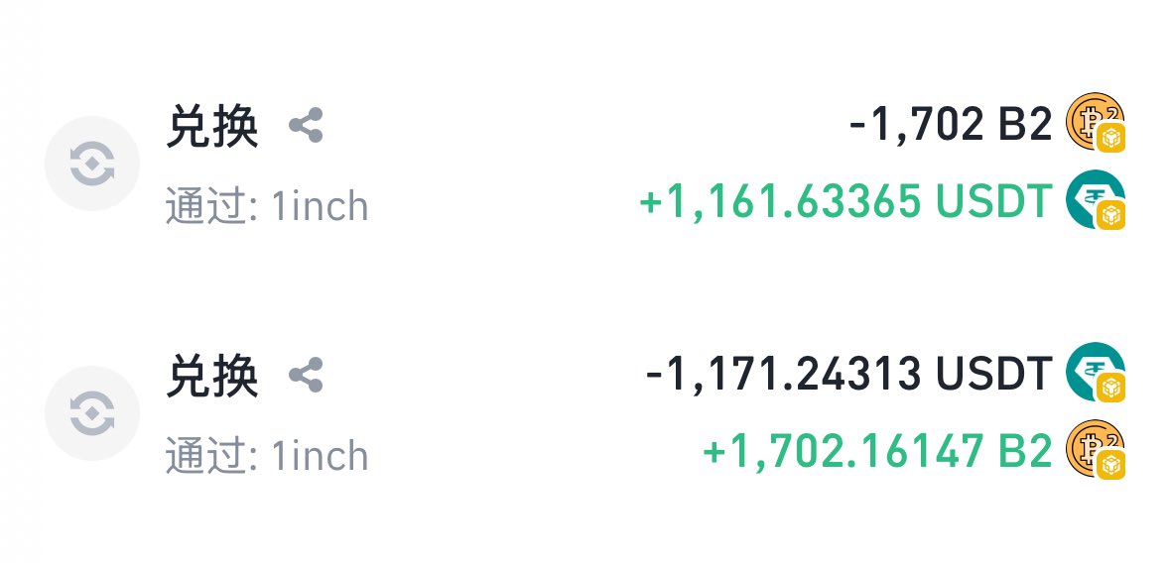This screenshot has width=1170, height=563.
Task: Click the USDT token icon next to +1,161.63365 USDT
Action: (x=1095, y=200)
